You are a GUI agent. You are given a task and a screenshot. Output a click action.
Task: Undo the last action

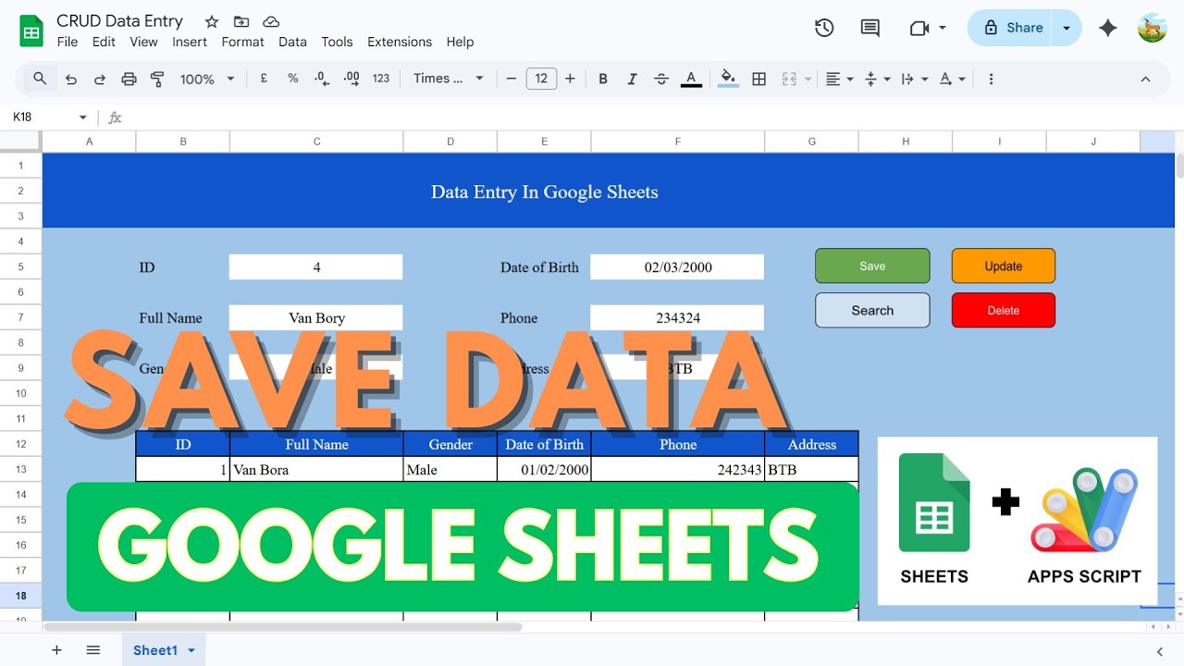click(x=71, y=80)
